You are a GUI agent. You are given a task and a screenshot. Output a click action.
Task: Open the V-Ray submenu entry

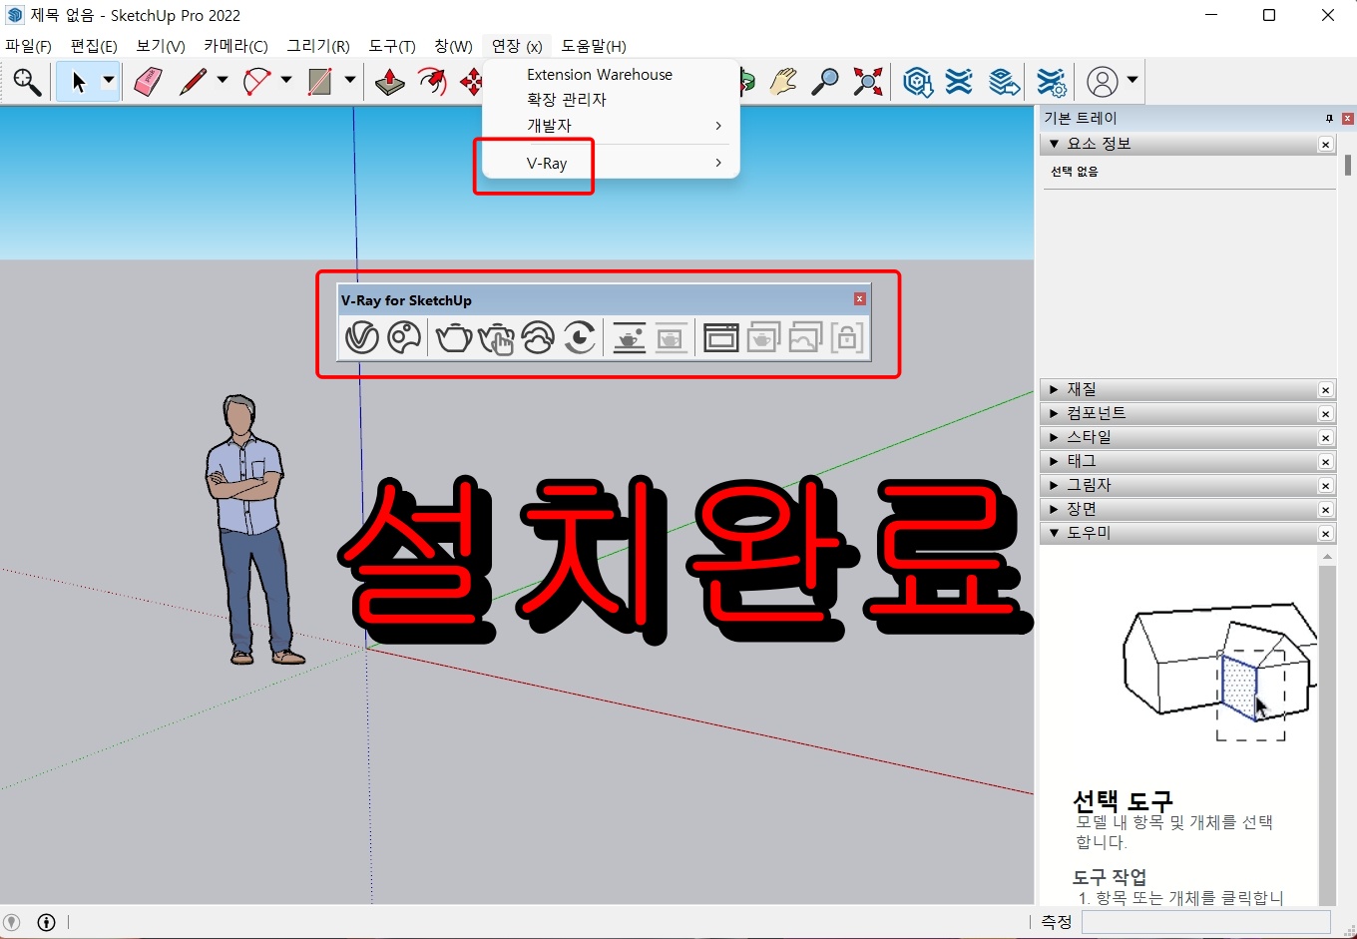611,163
